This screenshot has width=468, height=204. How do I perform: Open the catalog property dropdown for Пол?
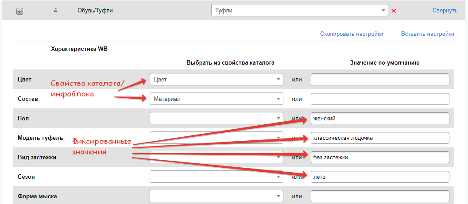pyautogui.click(x=216, y=118)
